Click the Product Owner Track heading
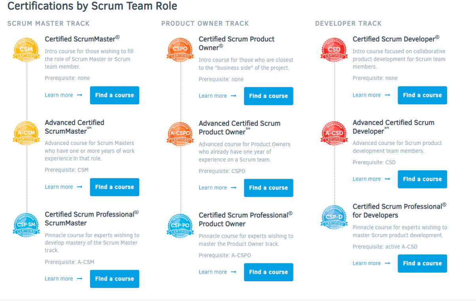This screenshot has height=301, width=476. (x=205, y=24)
